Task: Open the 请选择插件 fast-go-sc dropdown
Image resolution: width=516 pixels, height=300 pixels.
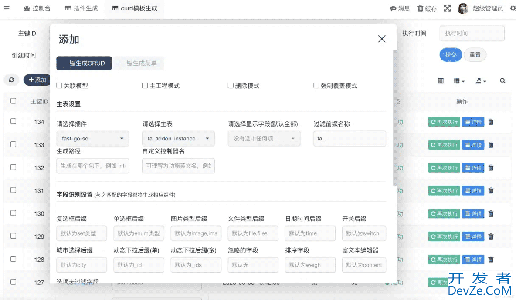Action: (x=93, y=139)
